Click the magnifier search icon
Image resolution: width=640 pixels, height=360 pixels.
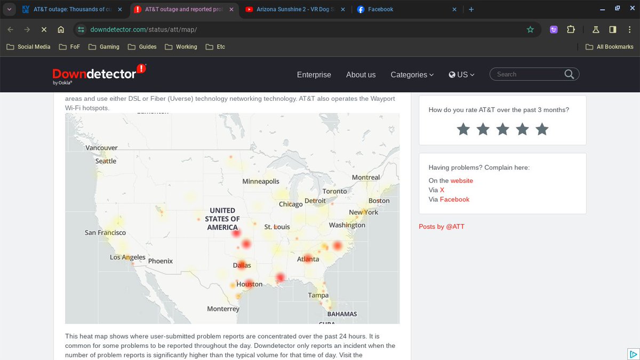coord(570,74)
